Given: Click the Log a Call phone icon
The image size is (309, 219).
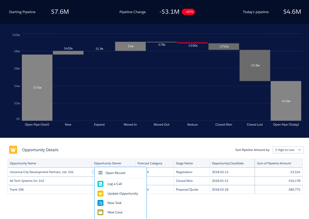Looking at the screenshot, I should (100, 184).
